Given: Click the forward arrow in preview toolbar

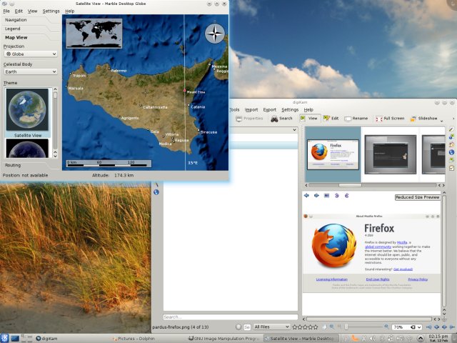Looking at the screenshot, I should coord(316,195).
